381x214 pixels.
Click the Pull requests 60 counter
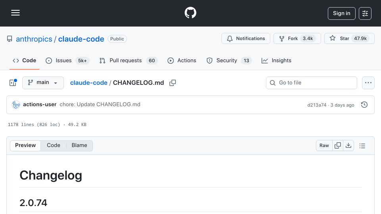point(152,61)
